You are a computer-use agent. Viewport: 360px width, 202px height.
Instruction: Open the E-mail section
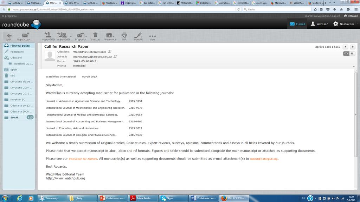point(297,24)
